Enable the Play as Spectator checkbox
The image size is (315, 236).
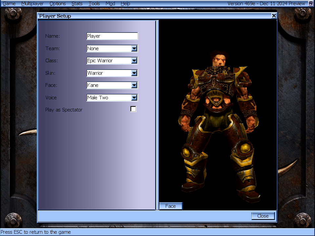pyautogui.click(x=133, y=109)
